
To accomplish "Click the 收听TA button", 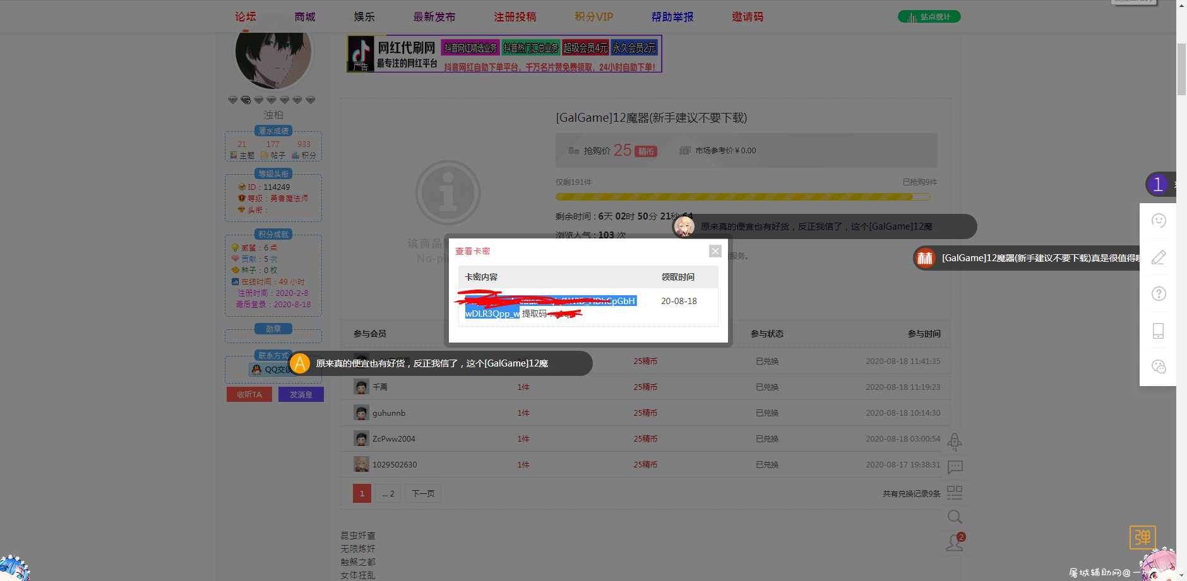I will coord(249,394).
